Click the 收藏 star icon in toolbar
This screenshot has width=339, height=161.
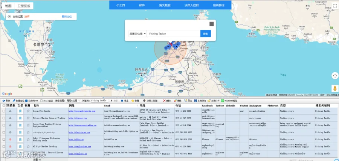(x=133, y=100)
